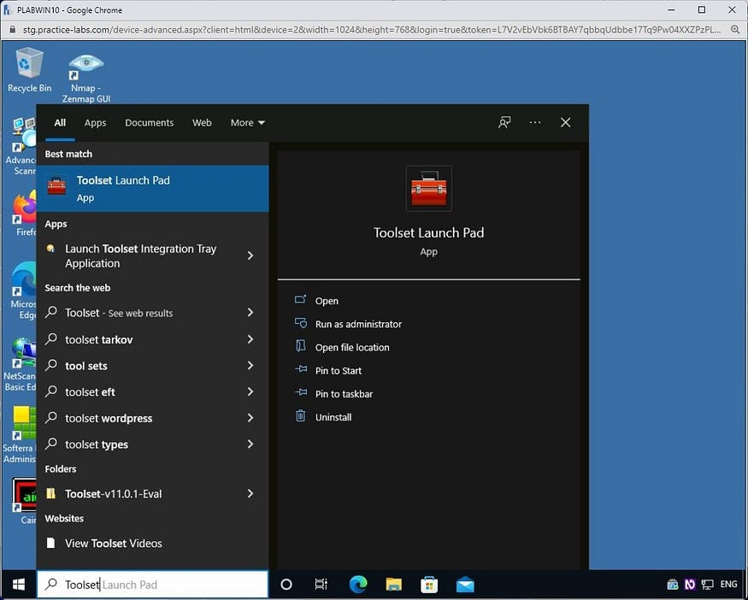
Task: Close the search panel with the X
Action: pyautogui.click(x=565, y=122)
